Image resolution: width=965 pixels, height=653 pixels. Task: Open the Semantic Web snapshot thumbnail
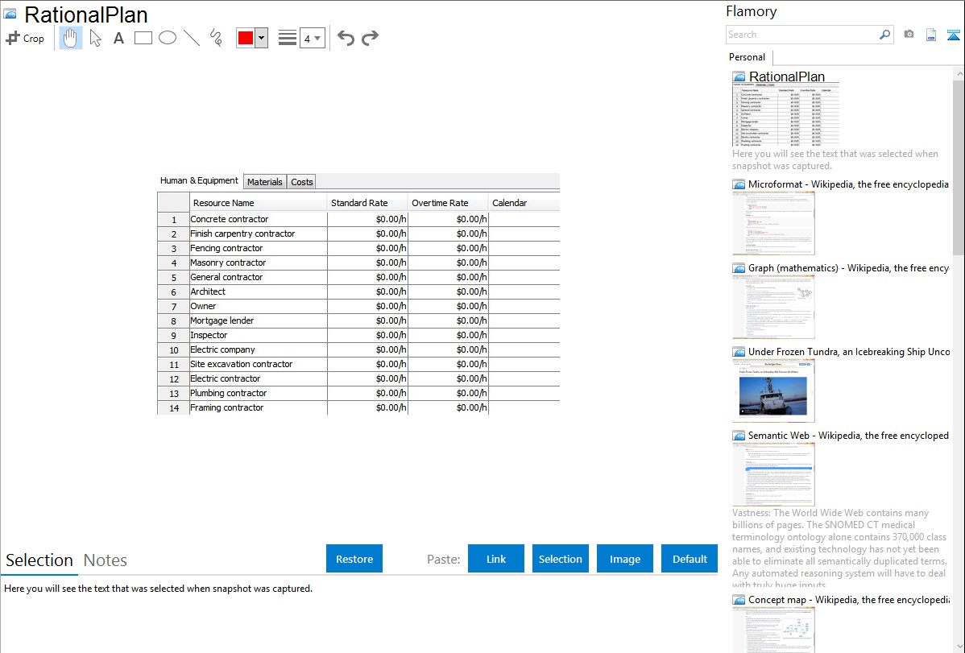coord(773,473)
